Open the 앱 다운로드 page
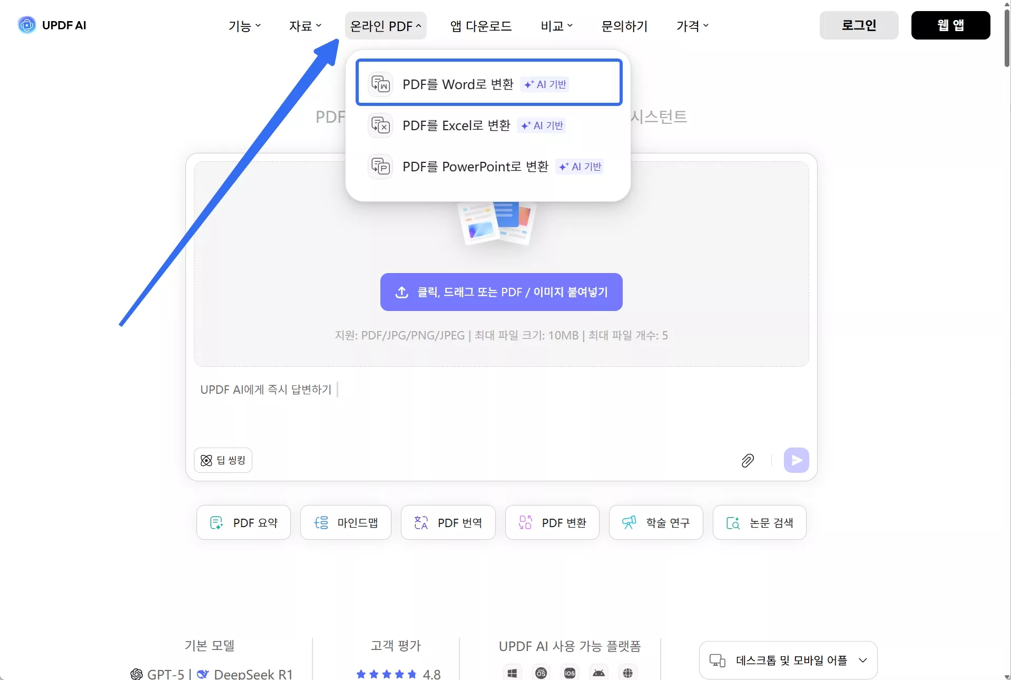 481,26
